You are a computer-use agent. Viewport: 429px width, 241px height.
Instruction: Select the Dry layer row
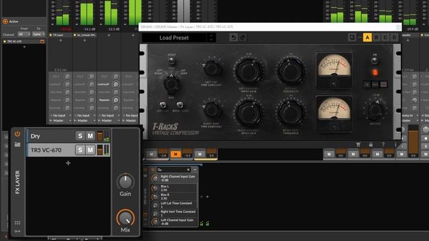68,136
